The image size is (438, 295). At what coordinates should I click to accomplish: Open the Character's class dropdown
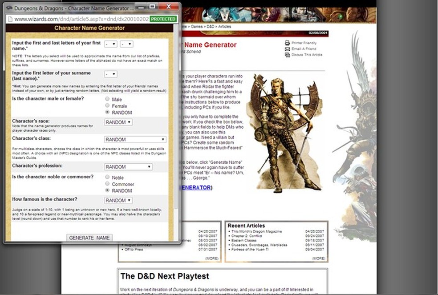point(134,139)
